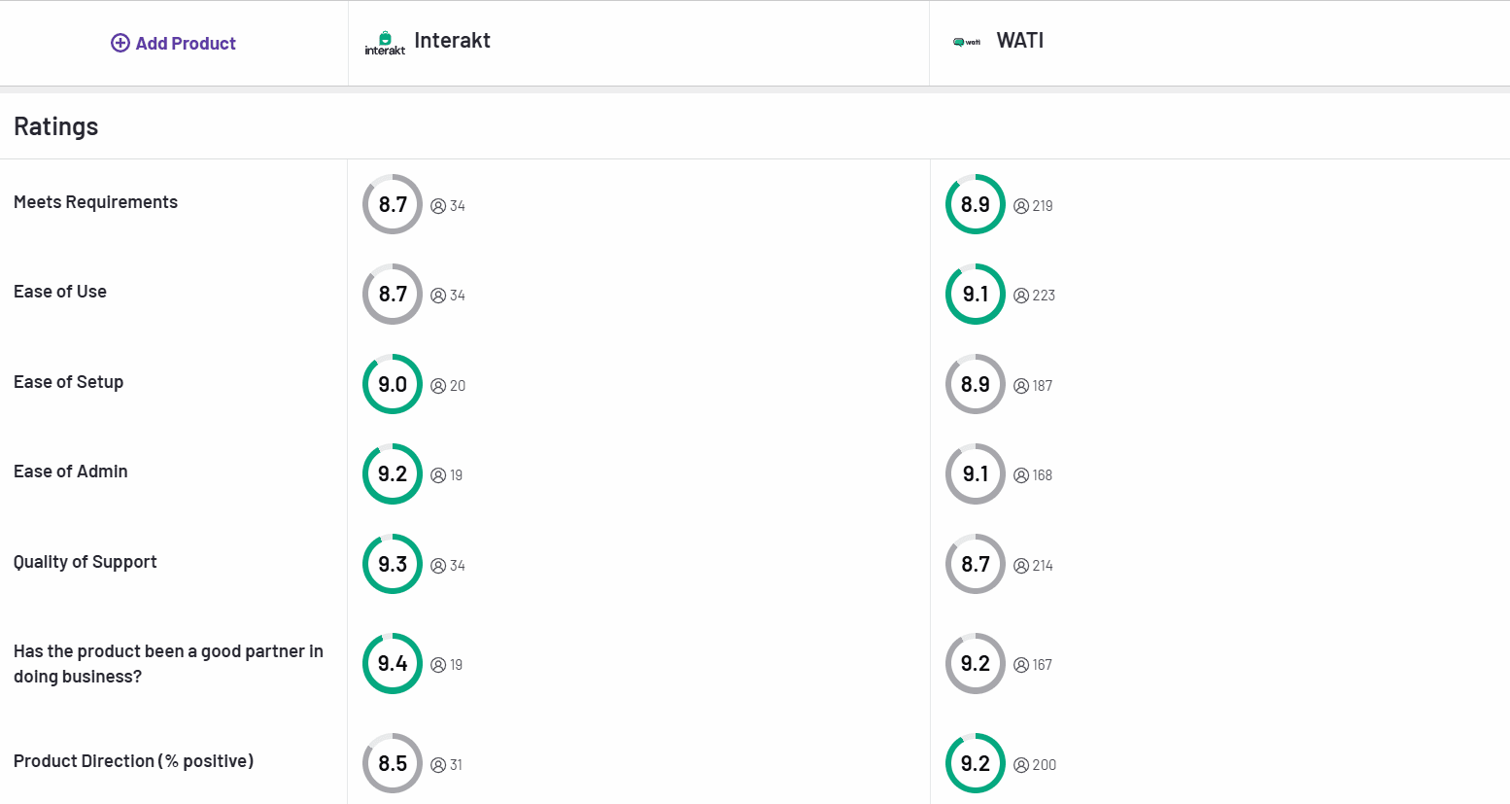The height and width of the screenshot is (804, 1510).
Task: Click WATI's 9.2 Product Direction rating circle
Action: [x=976, y=763]
